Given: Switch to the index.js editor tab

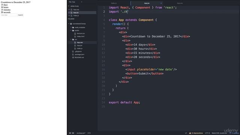Looking at the screenshot, I should tap(114, 3).
